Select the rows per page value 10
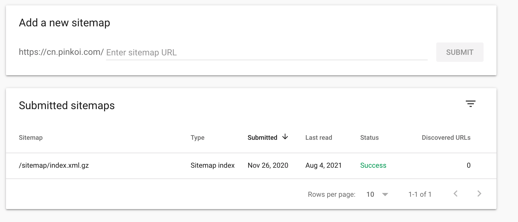This screenshot has height=222, width=518. click(x=370, y=194)
